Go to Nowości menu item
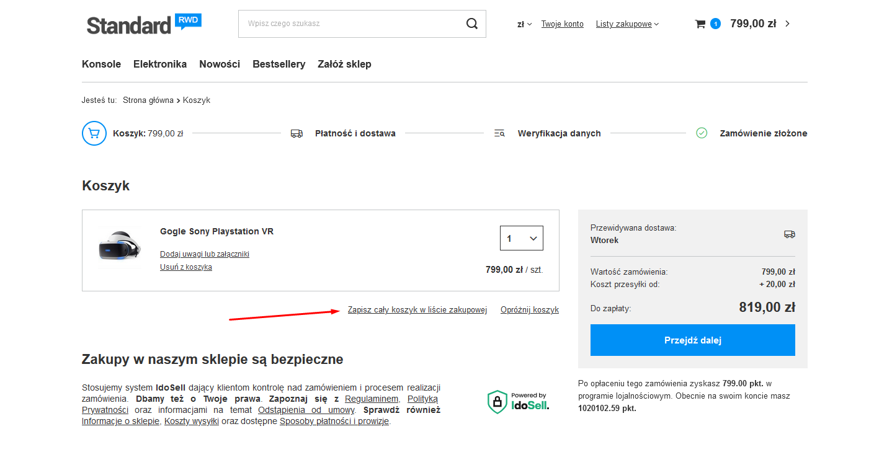892x465 pixels. [220, 64]
